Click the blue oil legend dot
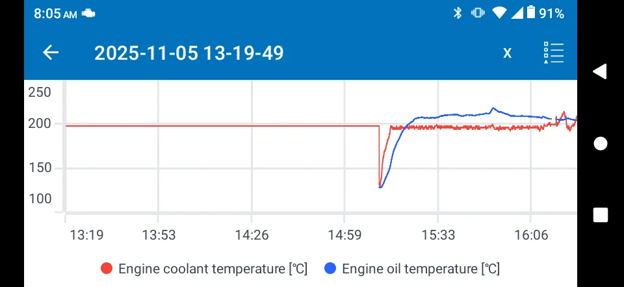Screen dimensions: 624x287 (330, 268)
